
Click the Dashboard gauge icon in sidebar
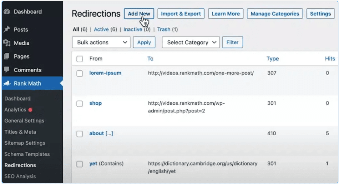[7, 12]
